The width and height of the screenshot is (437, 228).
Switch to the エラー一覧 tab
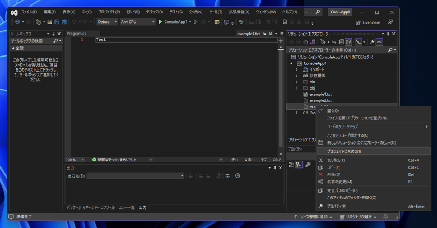click(x=127, y=207)
